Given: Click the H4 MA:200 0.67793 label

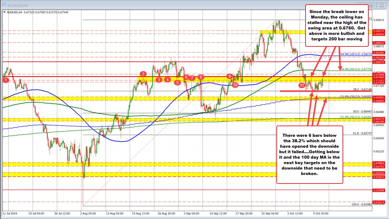Looking at the screenshot, I should pos(356,69).
